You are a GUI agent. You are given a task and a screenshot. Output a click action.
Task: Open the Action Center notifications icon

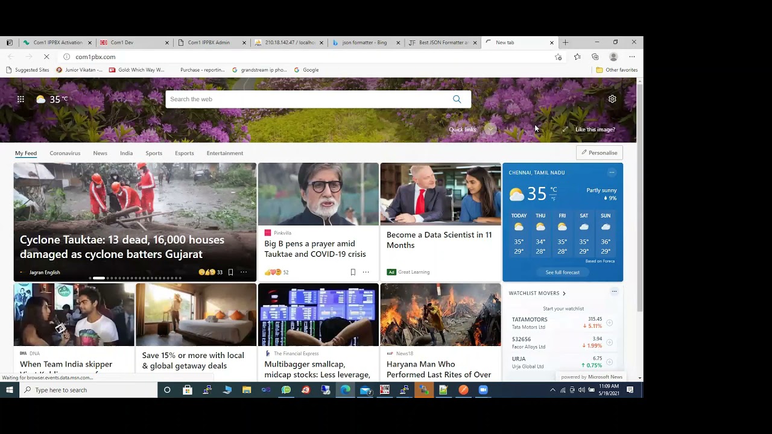[x=630, y=390]
